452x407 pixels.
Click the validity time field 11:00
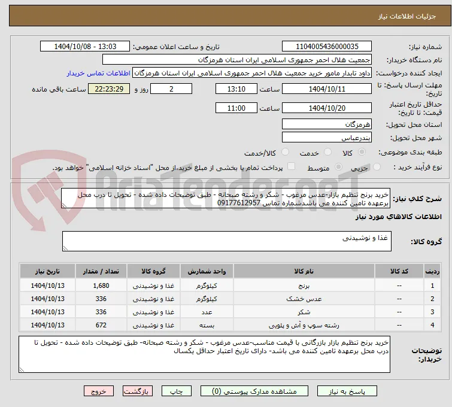236,108
